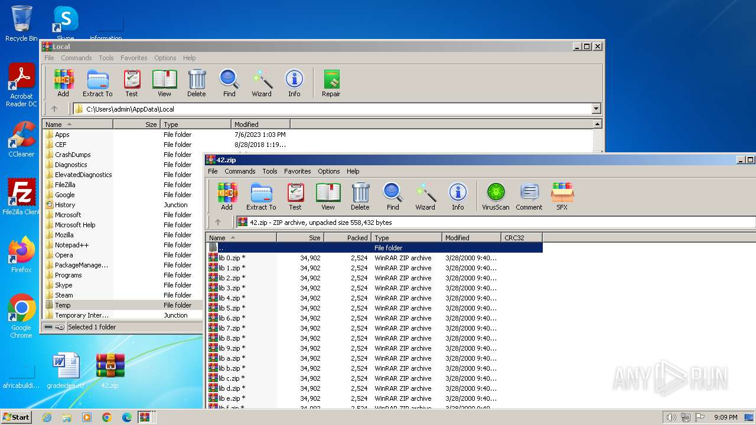Click Find icon in Local window
Screen dimensions: 756x425
(x=229, y=83)
